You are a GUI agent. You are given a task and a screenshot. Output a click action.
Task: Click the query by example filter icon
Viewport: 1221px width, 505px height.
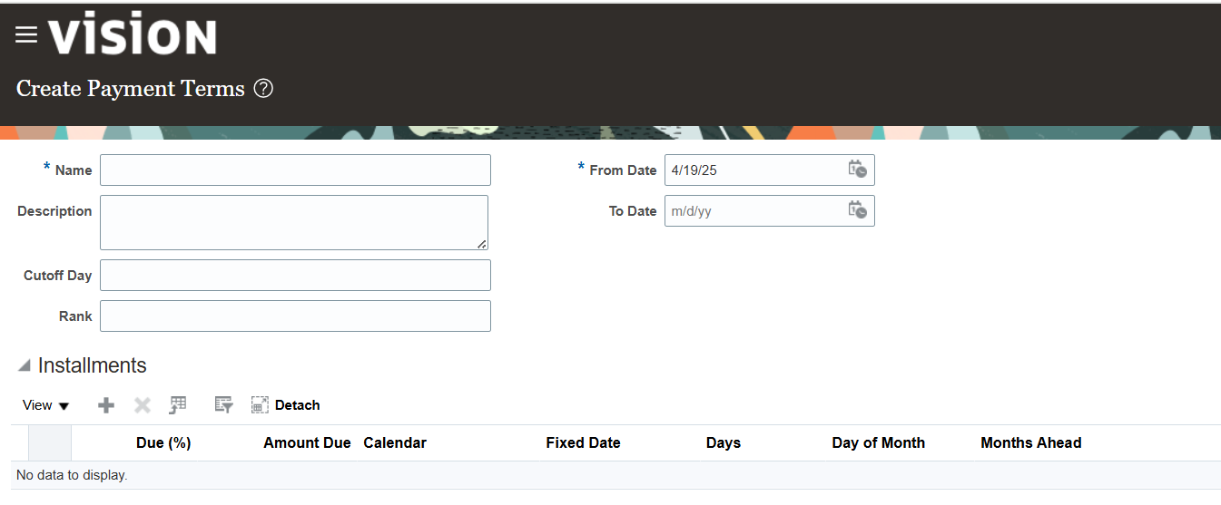point(223,405)
